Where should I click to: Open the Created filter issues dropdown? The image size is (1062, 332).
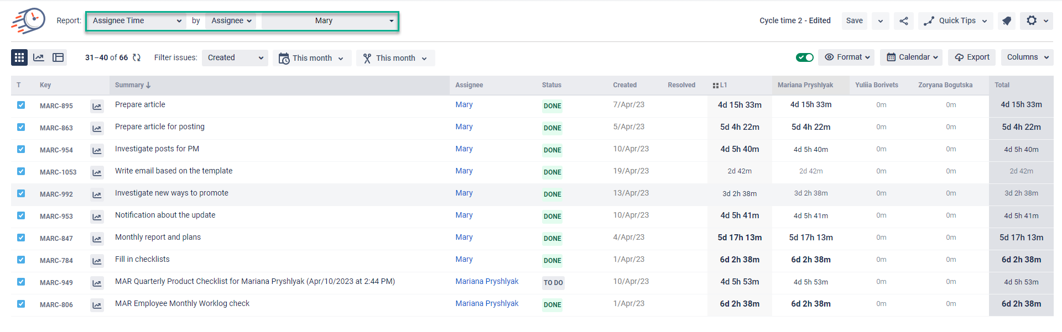tap(235, 57)
